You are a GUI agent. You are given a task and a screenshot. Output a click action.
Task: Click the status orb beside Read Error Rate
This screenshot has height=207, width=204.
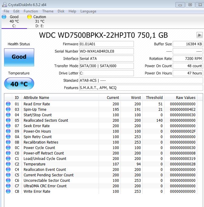(x=8, y=104)
